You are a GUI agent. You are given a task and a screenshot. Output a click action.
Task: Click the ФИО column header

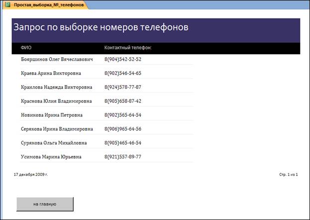(26, 48)
